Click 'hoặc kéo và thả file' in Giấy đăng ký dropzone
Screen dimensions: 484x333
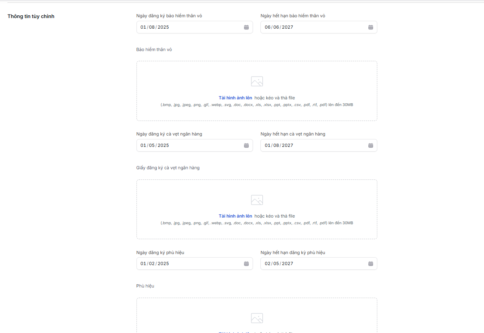pos(275,216)
